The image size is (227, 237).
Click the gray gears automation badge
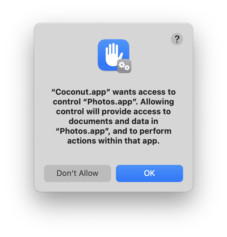click(124, 66)
